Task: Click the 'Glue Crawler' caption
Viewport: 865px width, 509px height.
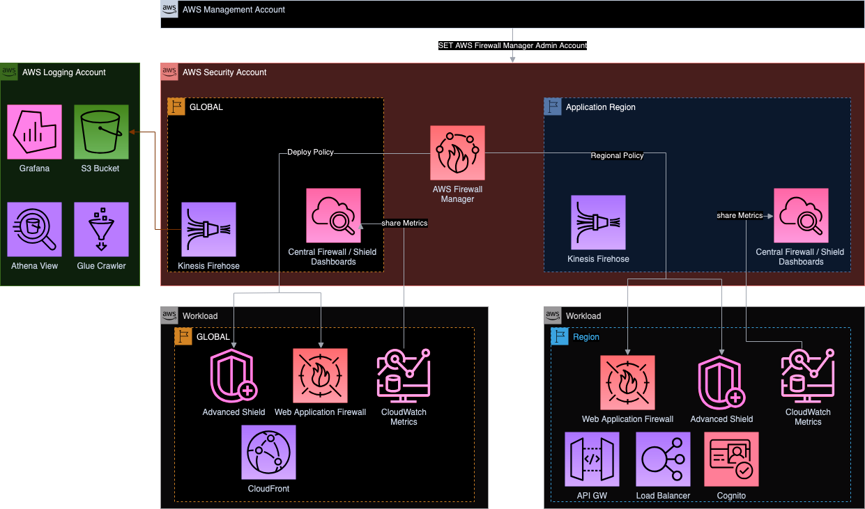Action: [x=102, y=266]
